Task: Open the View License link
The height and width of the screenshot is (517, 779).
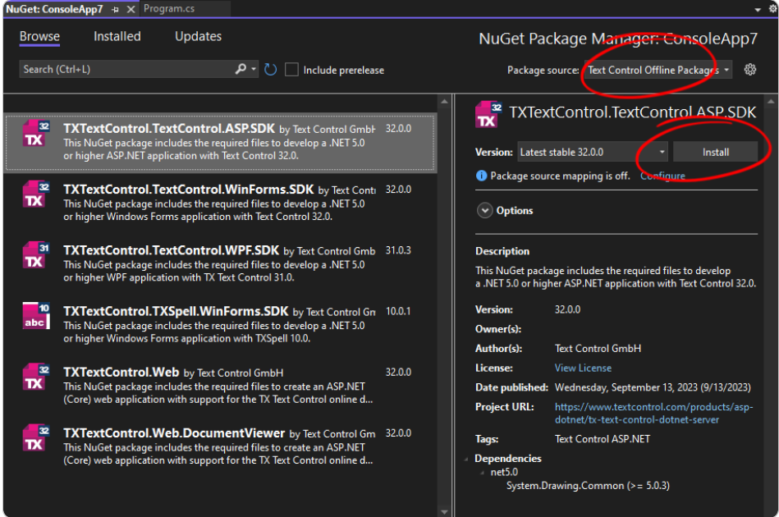Action: (x=583, y=368)
